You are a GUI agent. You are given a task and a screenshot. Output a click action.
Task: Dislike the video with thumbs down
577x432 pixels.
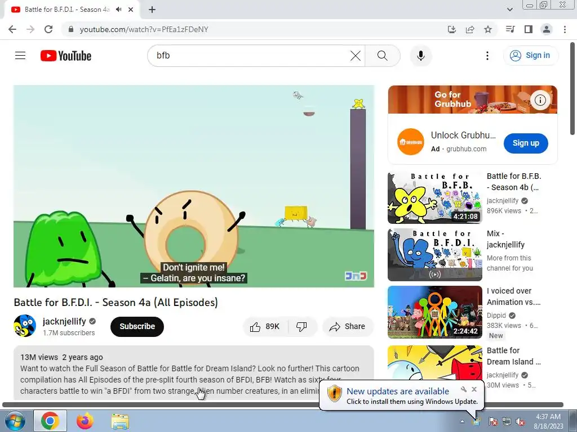click(302, 327)
